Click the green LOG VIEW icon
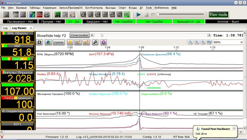247x140 pixels. click(127, 15)
